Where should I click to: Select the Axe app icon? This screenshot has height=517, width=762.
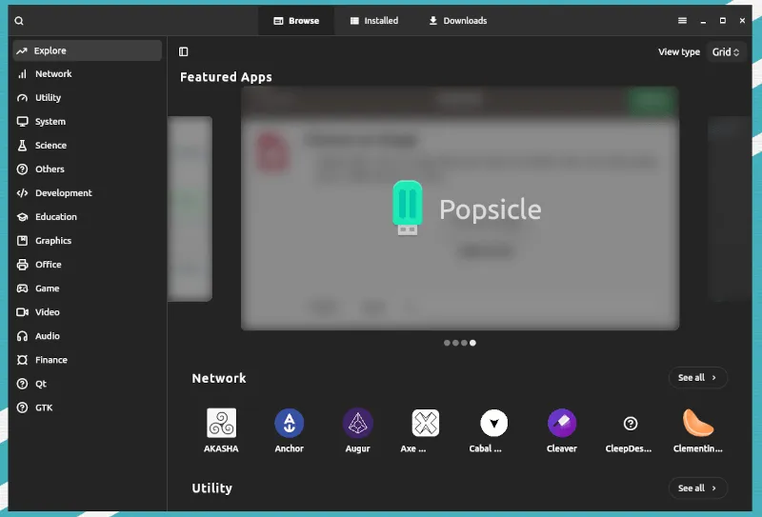pyautogui.click(x=425, y=423)
